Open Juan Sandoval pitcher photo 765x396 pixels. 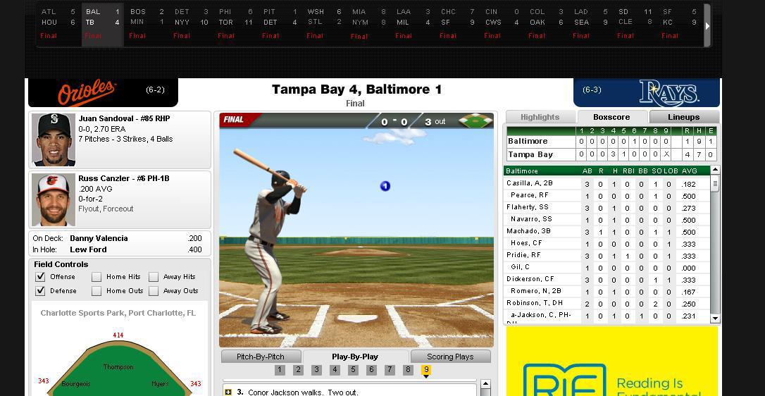coord(54,140)
